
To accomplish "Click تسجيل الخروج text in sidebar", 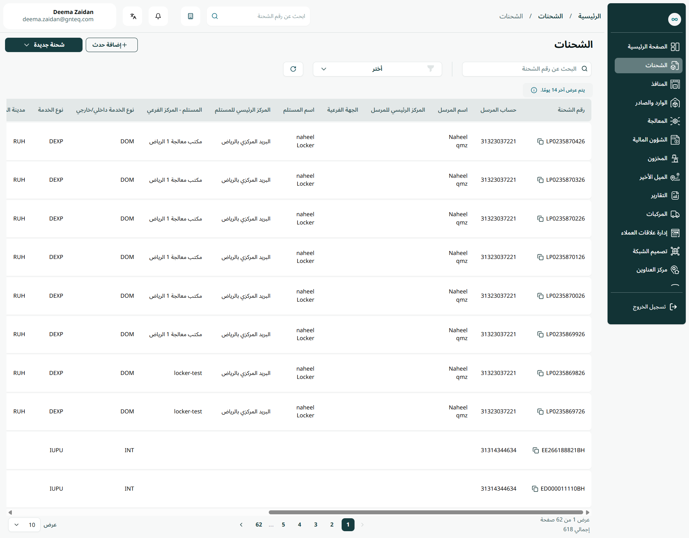I will click(649, 307).
